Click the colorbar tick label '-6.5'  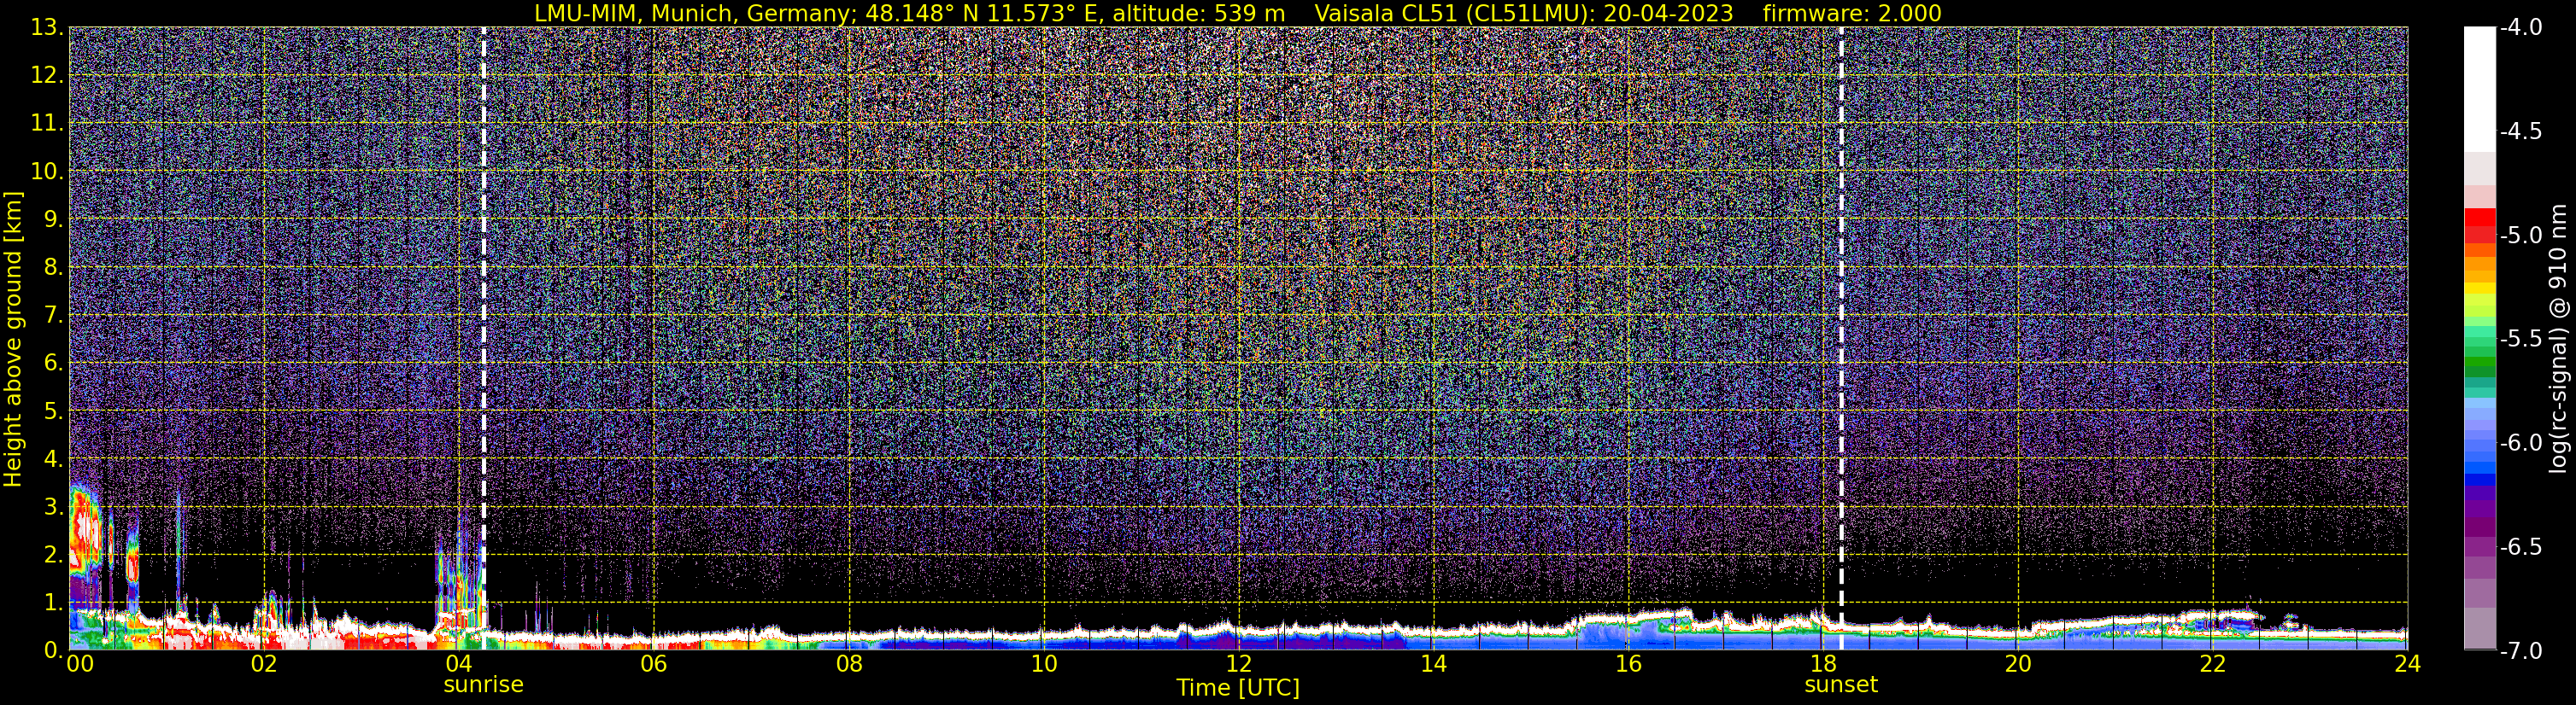[2521, 547]
